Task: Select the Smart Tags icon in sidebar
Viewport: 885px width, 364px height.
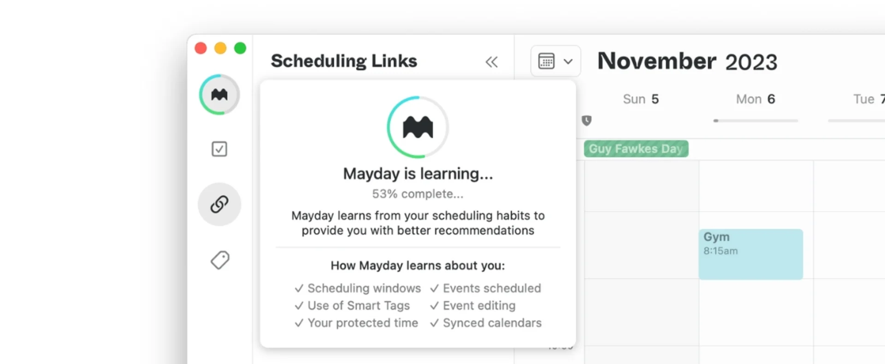Action: (x=219, y=260)
